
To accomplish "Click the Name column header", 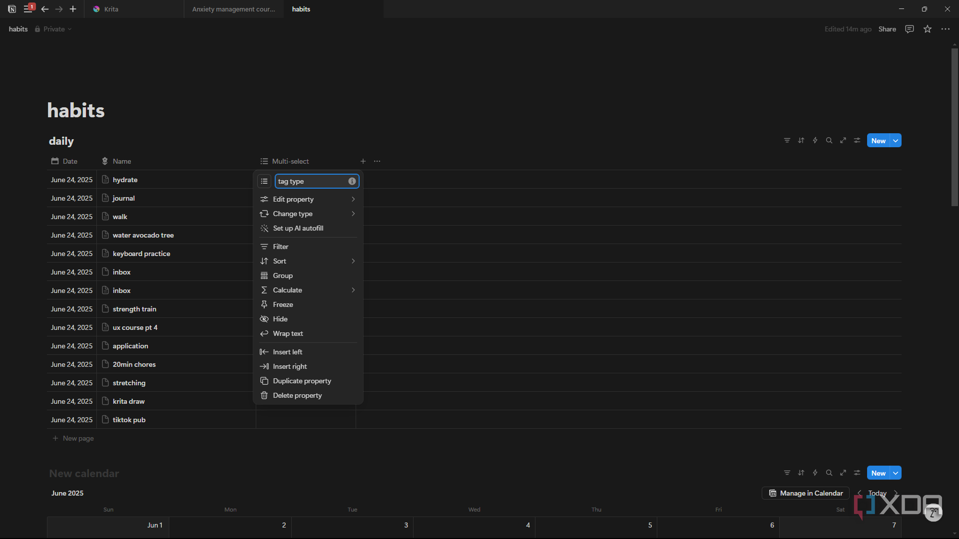I will (176, 161).
